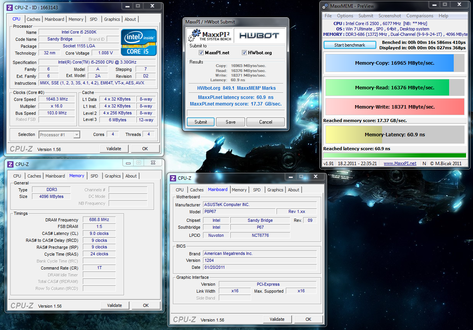This screenshot has width=473, height=330.
Task: Toggle the MaxxPI.net submit checkbox
Action: (x=201, y=53)
